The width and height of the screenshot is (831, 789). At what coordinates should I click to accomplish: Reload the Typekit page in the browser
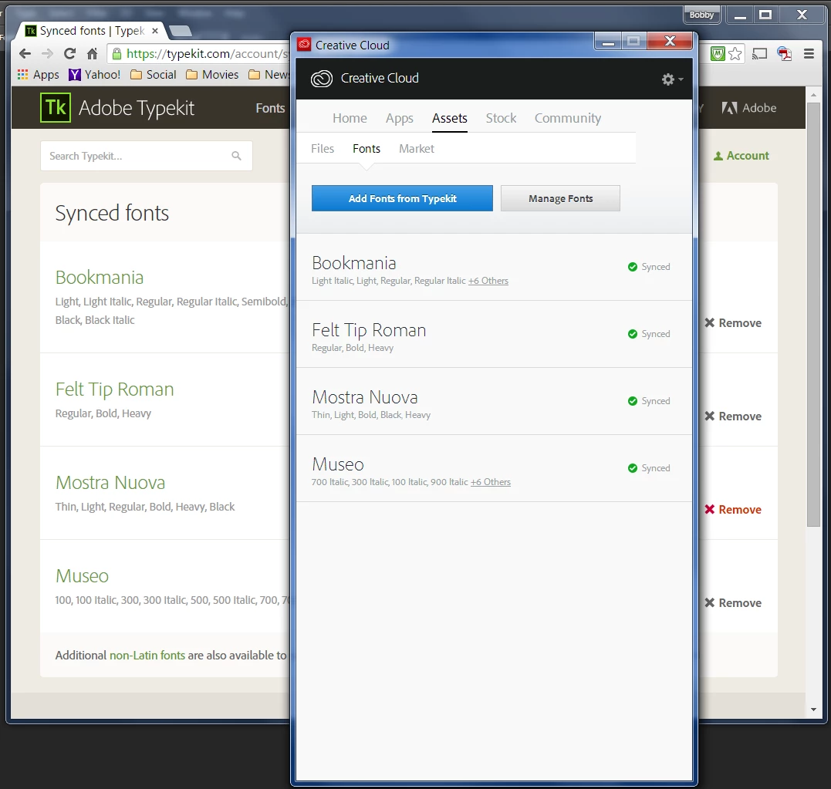70,53
